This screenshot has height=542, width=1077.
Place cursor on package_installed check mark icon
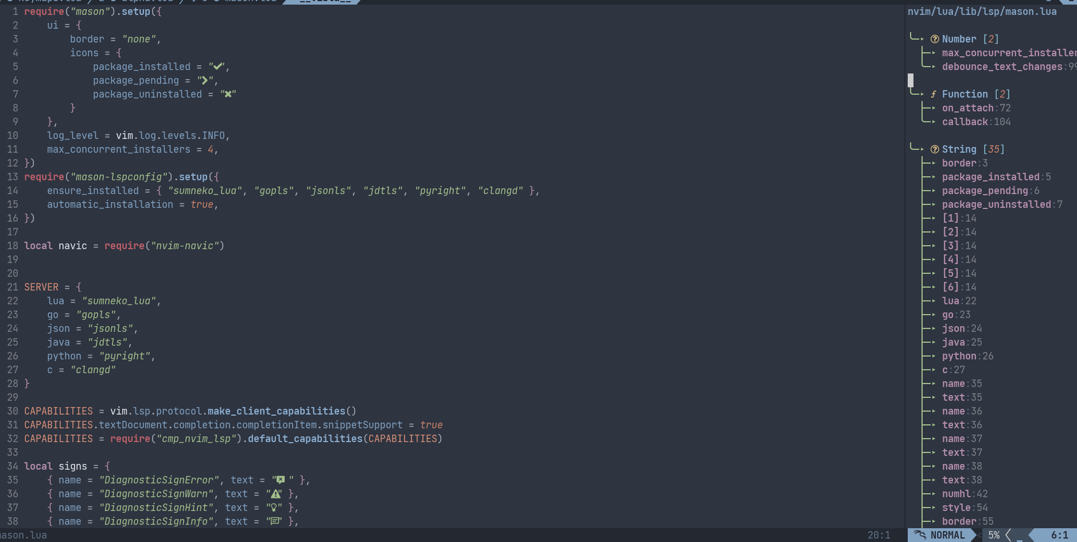tap(219, 67)
